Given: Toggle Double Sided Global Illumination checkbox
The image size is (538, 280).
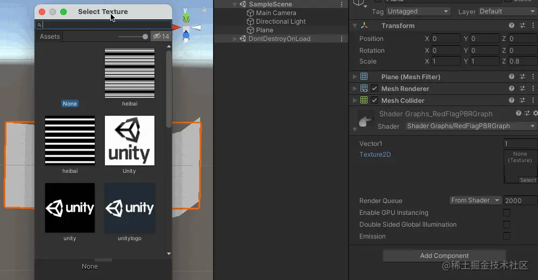Looking at the screenshot, I should pos(507,225).
